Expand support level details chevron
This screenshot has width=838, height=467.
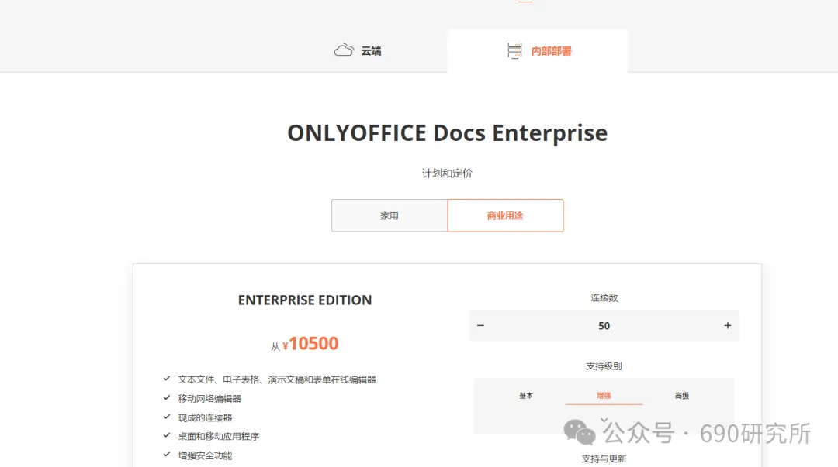pos(604,420)
